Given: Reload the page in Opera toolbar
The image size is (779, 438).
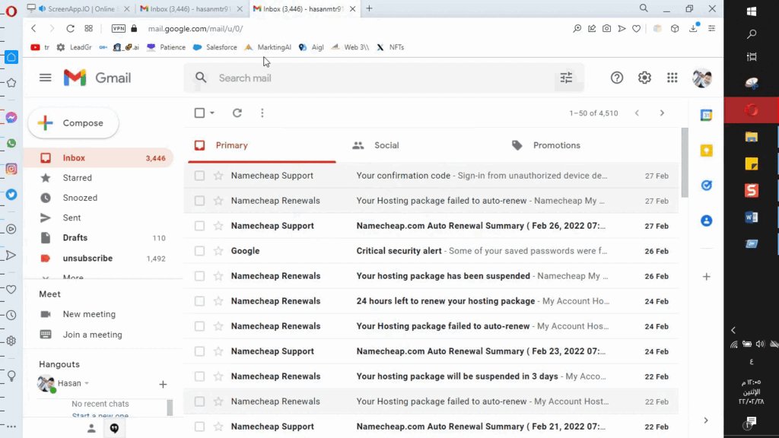Looking at the screenshot, I should click(x=70, y=29).
